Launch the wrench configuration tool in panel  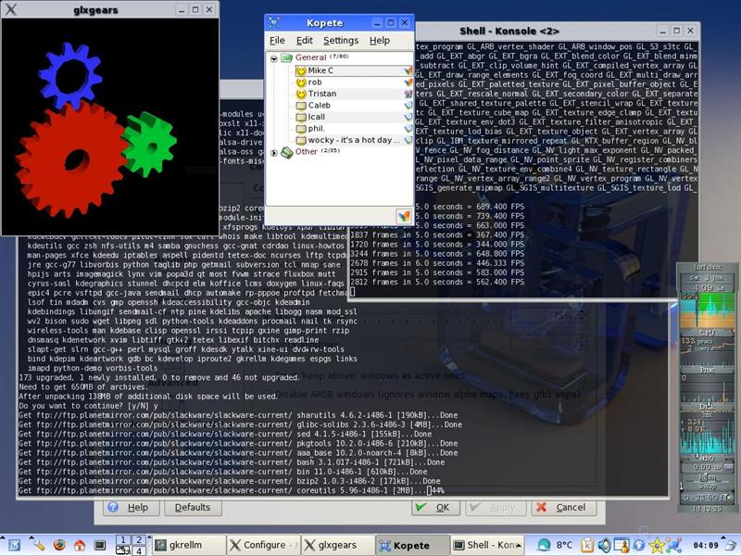[37, 545]
